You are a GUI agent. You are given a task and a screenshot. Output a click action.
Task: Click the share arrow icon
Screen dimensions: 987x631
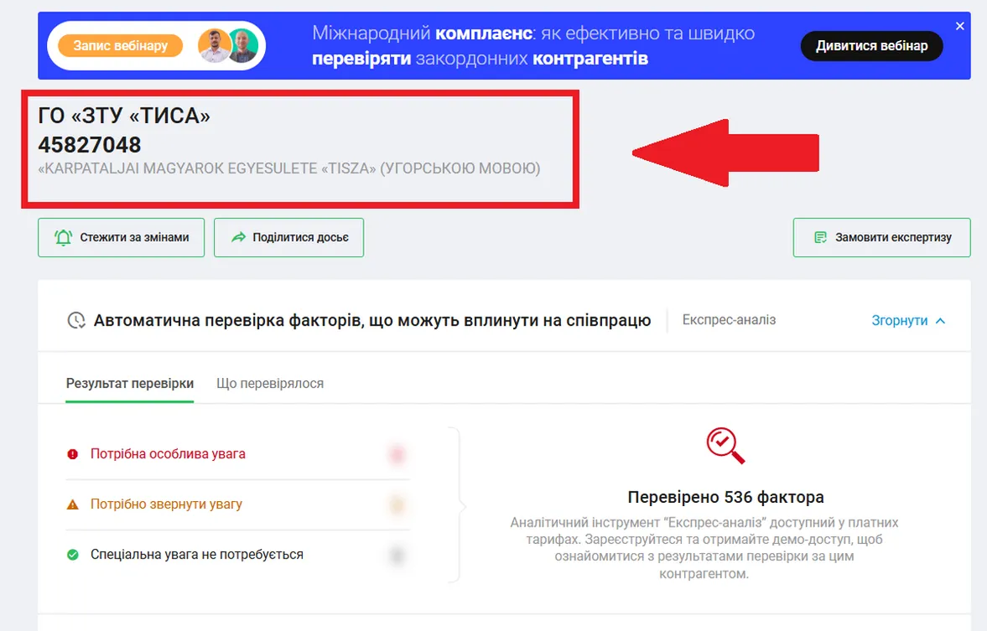238,237
